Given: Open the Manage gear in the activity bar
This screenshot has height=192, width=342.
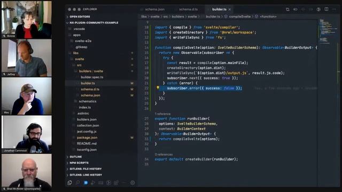Looking at the screenshot, I should coord(133,182).
